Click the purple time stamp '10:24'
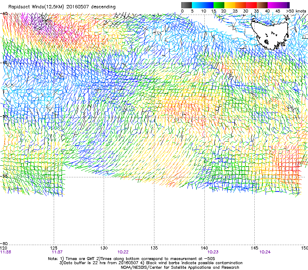308x270 pixels. click(265, 252)
